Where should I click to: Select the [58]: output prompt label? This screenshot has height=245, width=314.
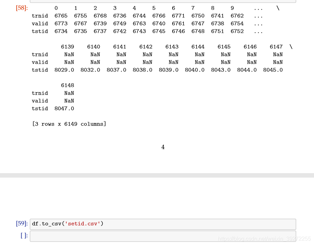click(22, 8)
